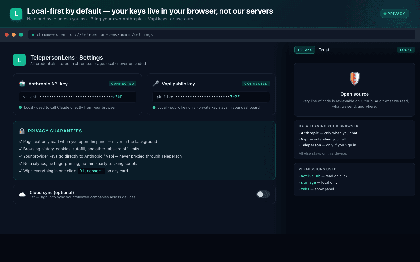Click the storage permission entry

point(318,182)
